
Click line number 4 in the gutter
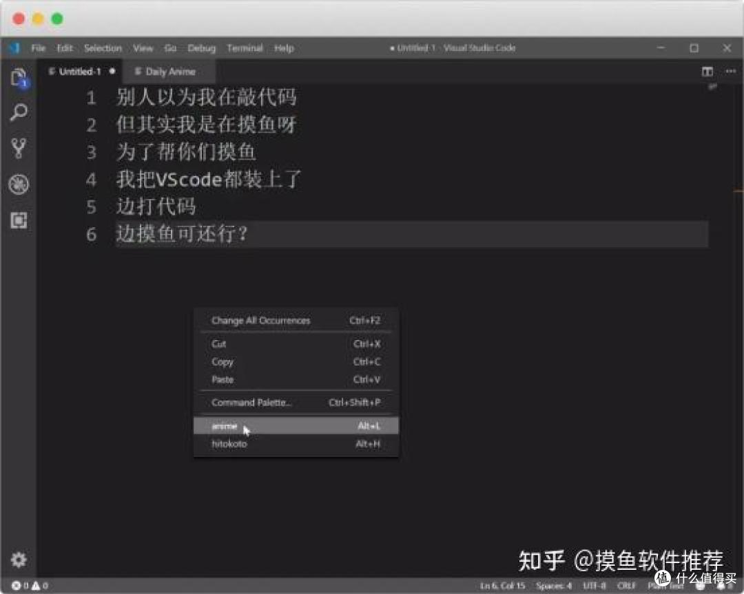click(x=92, y=180)
